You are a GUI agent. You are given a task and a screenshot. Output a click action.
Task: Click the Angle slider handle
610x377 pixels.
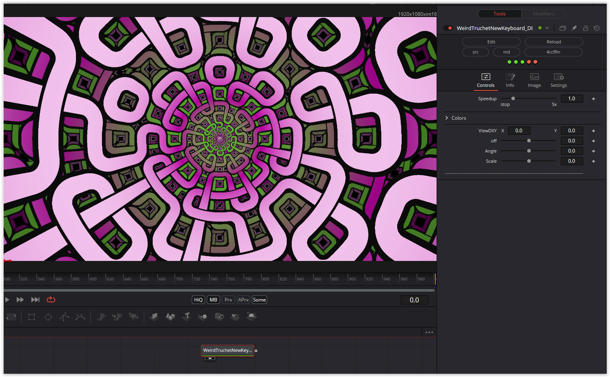[529, 151]
